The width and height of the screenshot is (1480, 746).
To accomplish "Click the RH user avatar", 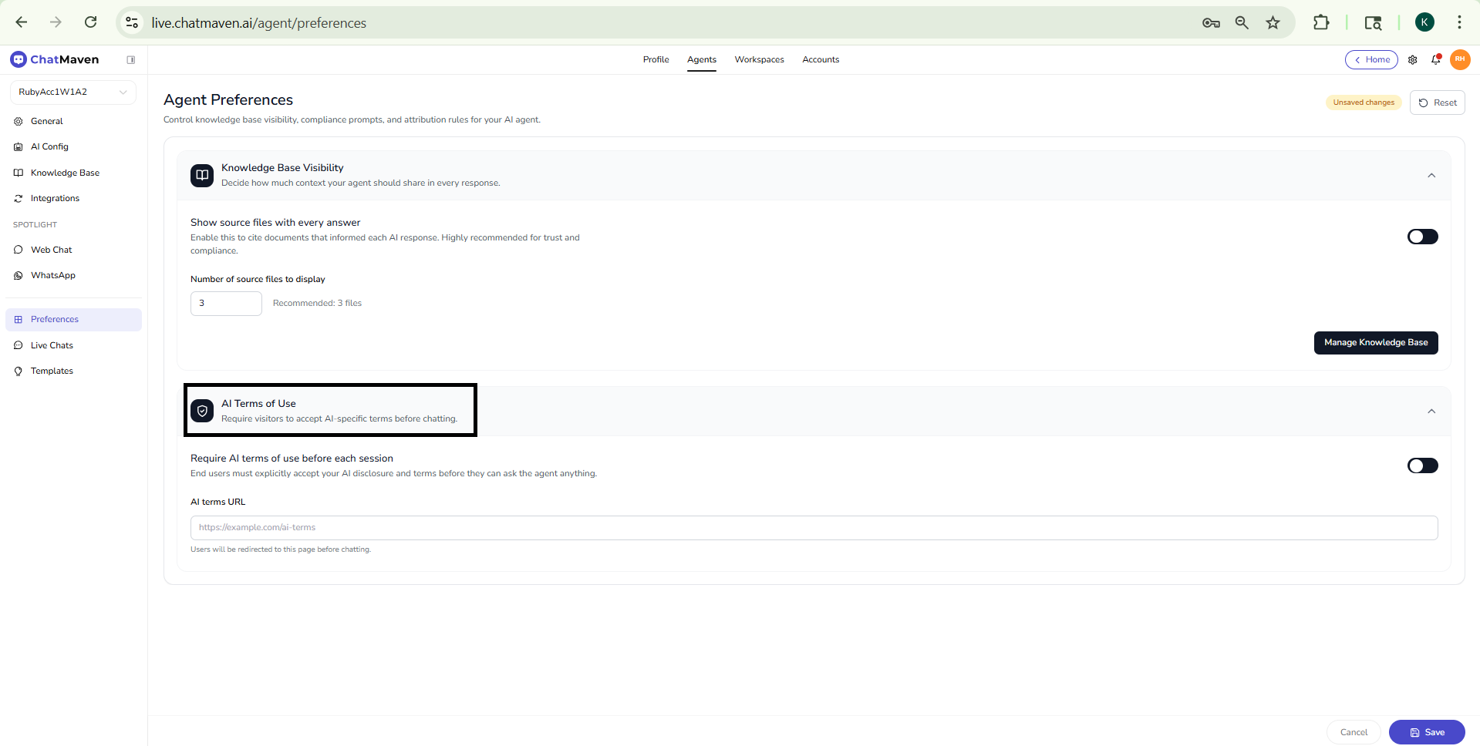I will point(1460,59).
